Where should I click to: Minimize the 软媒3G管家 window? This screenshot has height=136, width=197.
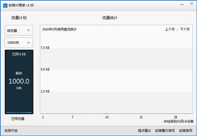(182, 4)
